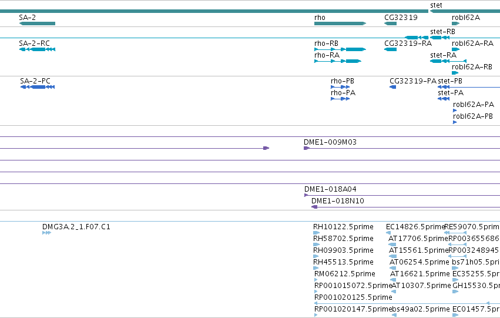Click the RH10122.5prime EST label

(x=343, y=227)
